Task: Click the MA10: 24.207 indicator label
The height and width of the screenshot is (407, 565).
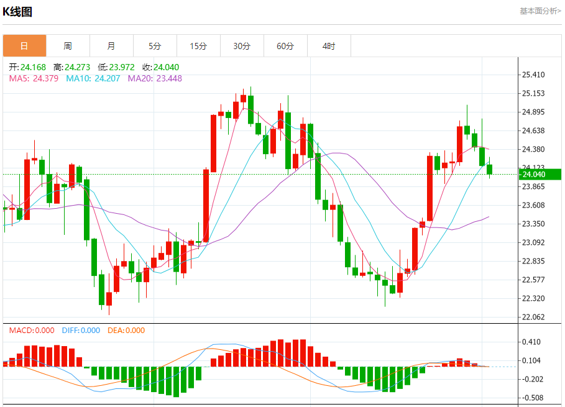Action: click(x=93, y=78)
